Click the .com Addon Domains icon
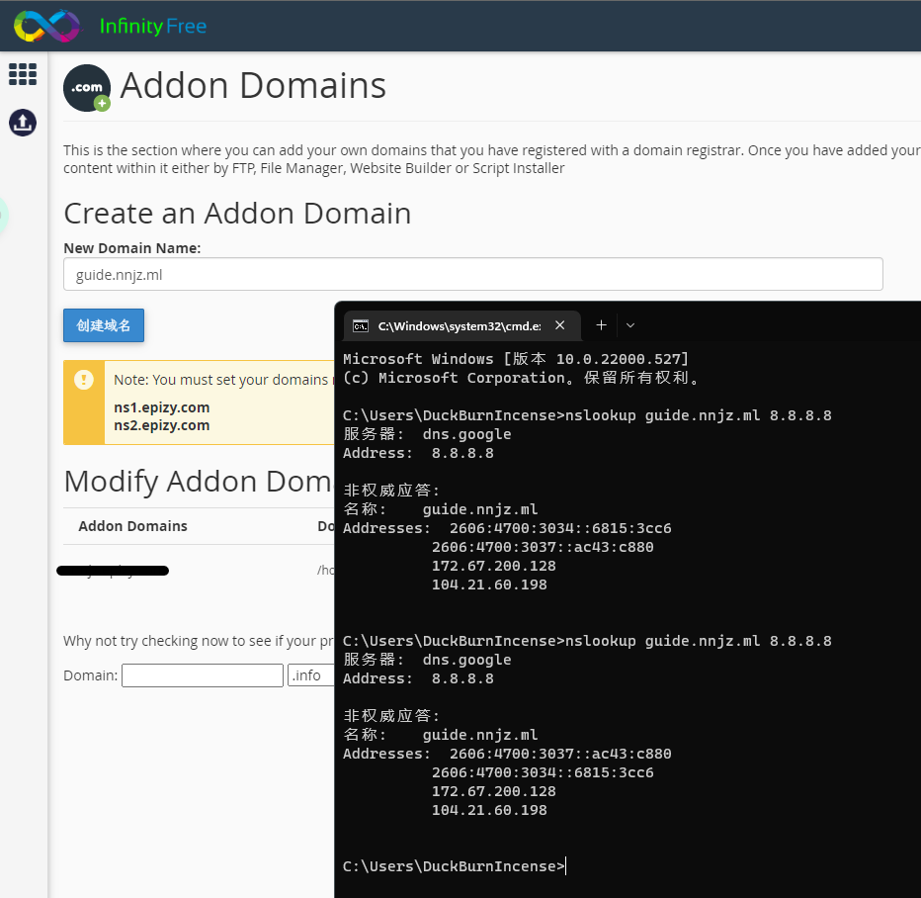921x898 pixels. pos(87,88)
